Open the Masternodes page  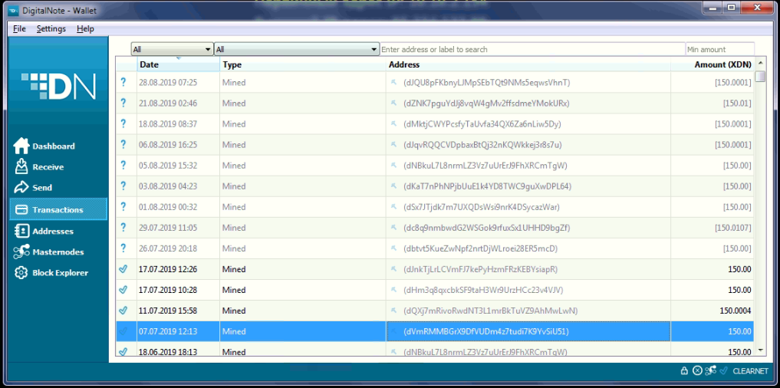tap(48, 252)
